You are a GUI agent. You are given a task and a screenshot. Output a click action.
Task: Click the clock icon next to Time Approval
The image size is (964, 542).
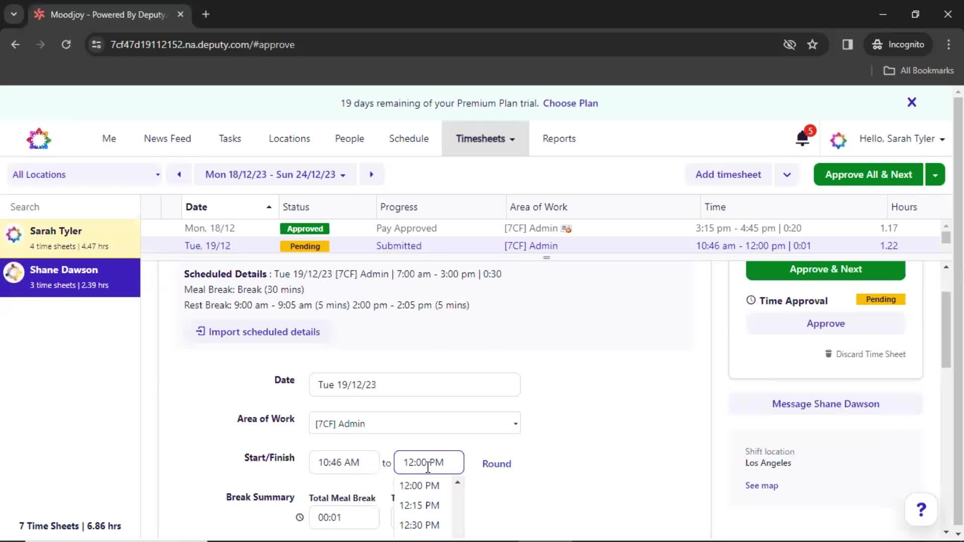pos(751,300)
